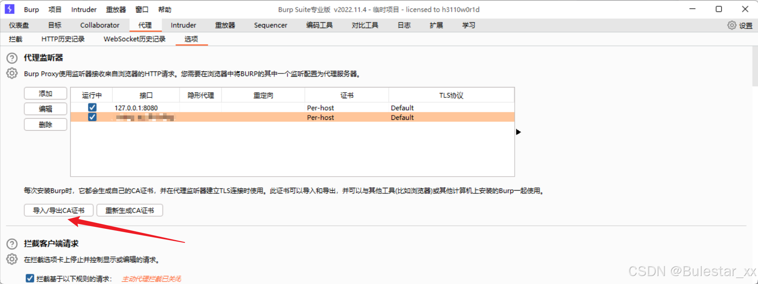Minimize the Burp Suite window
This screenshot has width=758, height=284.
(x=693, y=9)
